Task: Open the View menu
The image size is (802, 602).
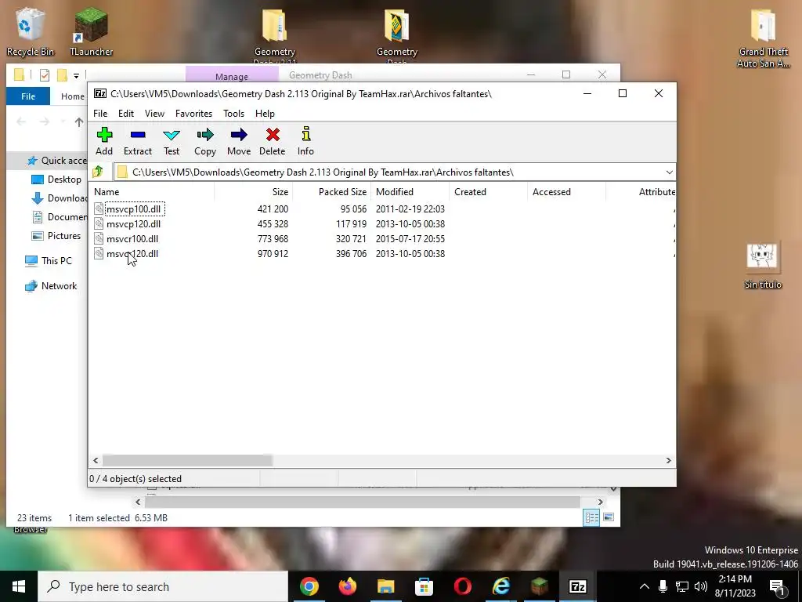Action: point(154,114)
